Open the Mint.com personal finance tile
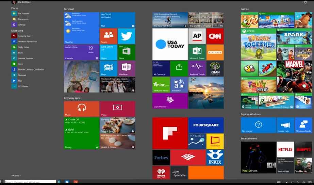The width and height of the screenshot is (314, 185). coord(161,85)
